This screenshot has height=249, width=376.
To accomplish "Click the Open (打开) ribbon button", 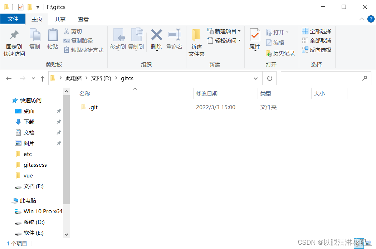I will coord(277,32).
